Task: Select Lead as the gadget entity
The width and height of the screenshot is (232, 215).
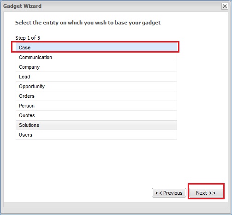Action: coord(96,77)
